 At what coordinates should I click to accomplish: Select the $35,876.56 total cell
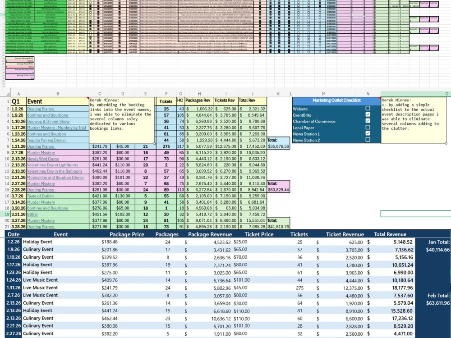click(278, 146)
